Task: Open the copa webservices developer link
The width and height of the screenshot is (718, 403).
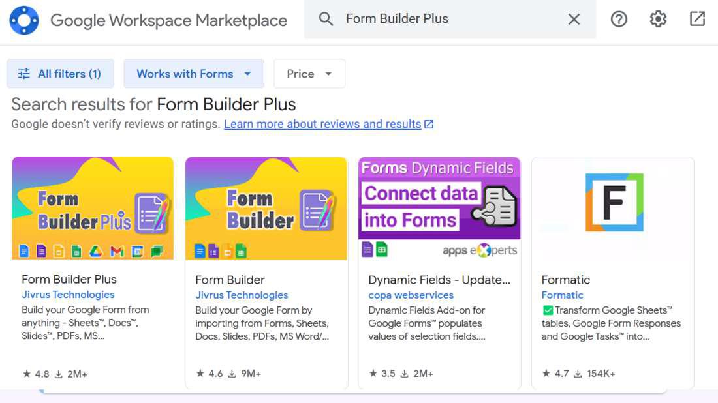Action: (x=411, y=295)
